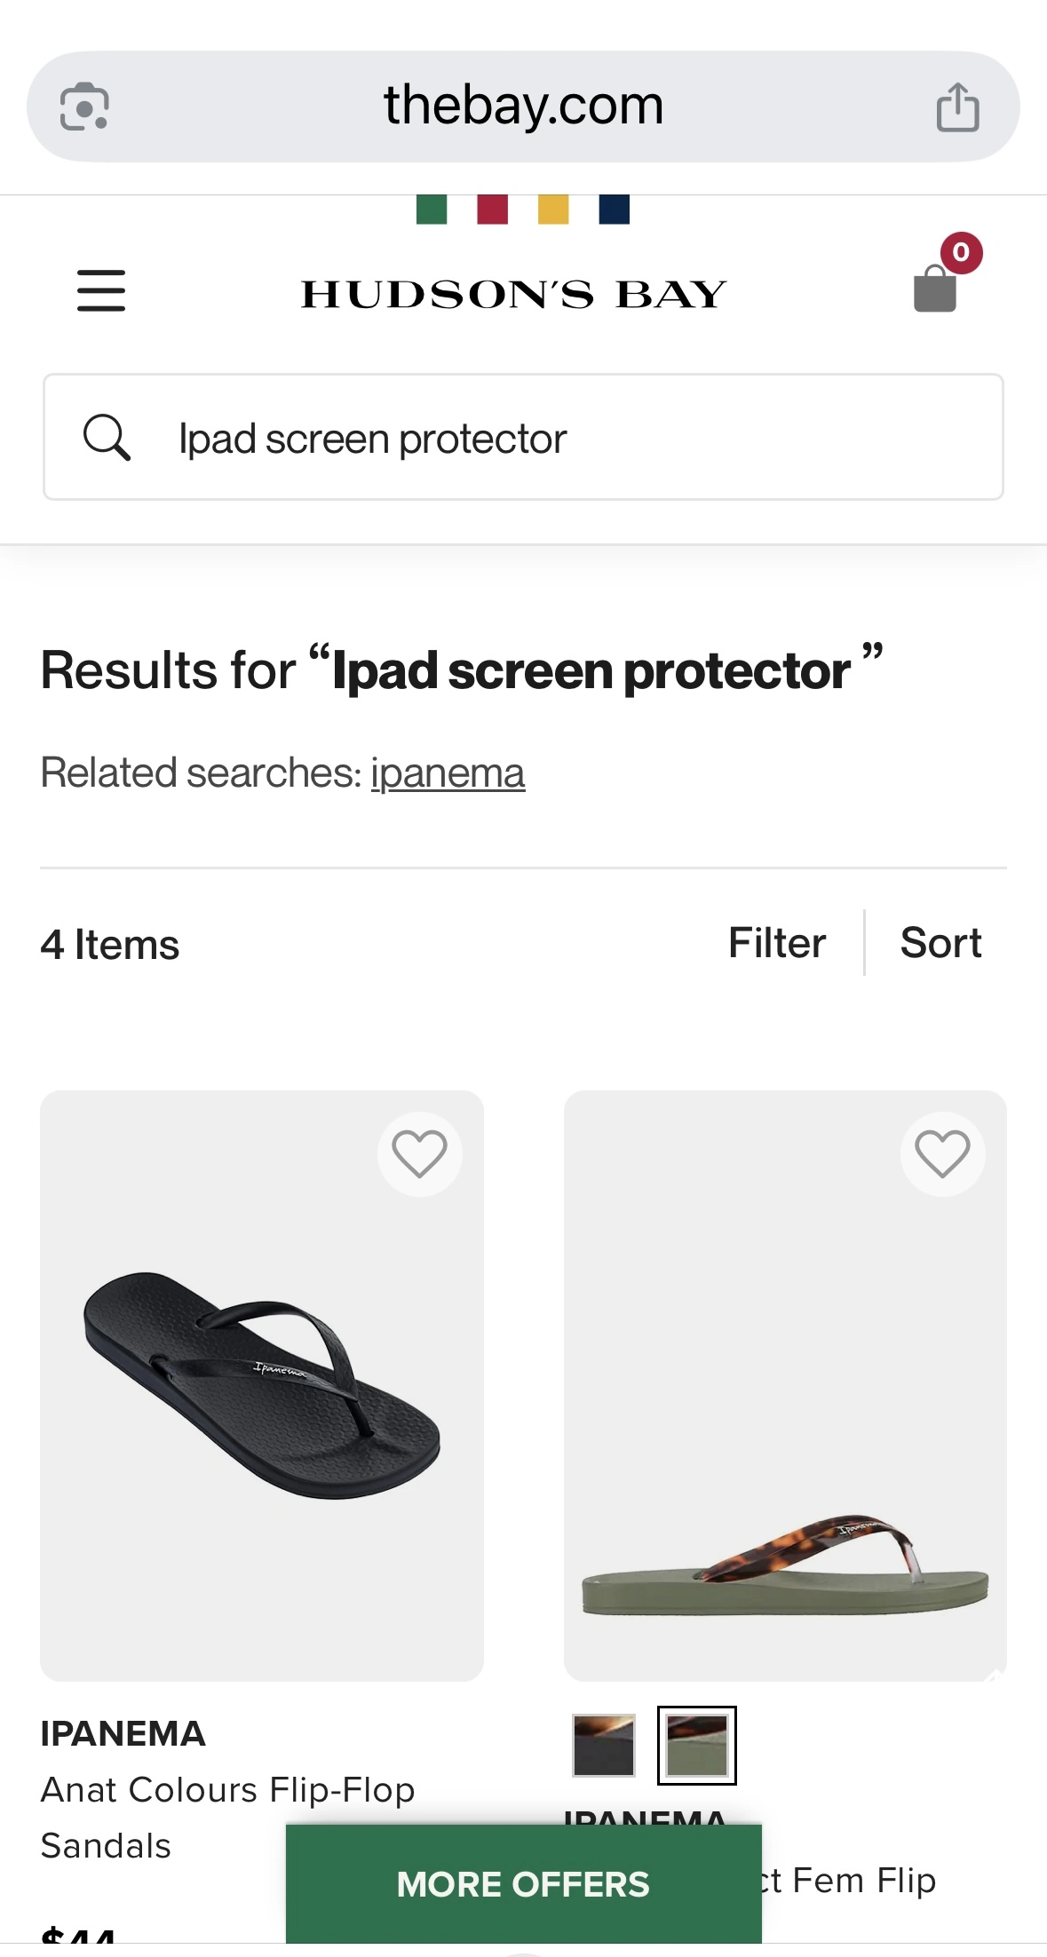Image resolution: width=1047 pixels, height=1957 pixels.
Task: Click the Hudson's Bay logo
Action: pyautogui.click(x=514, y=294)
